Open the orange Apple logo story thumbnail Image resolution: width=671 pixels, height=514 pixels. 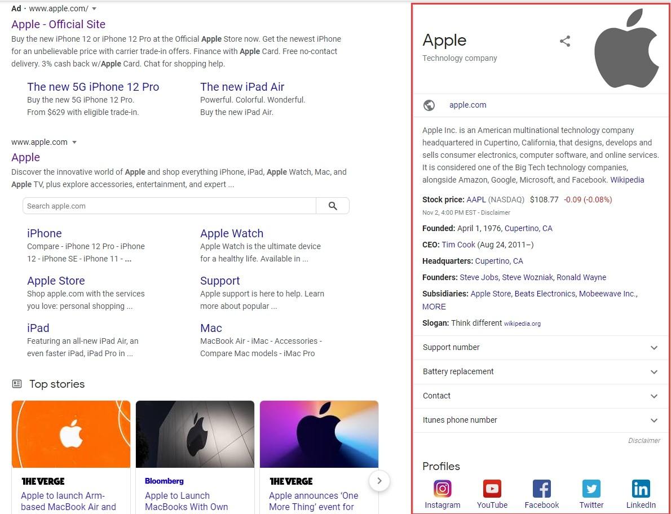point(71,434)
